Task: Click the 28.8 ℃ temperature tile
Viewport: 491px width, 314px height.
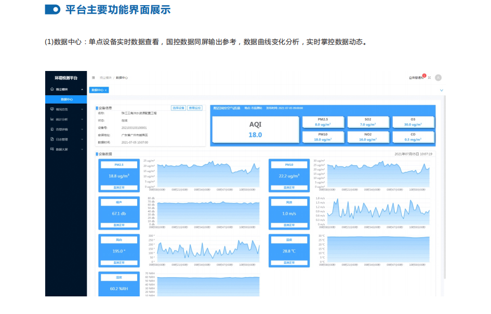Action: pyautogui.click(x=289, y=251)
